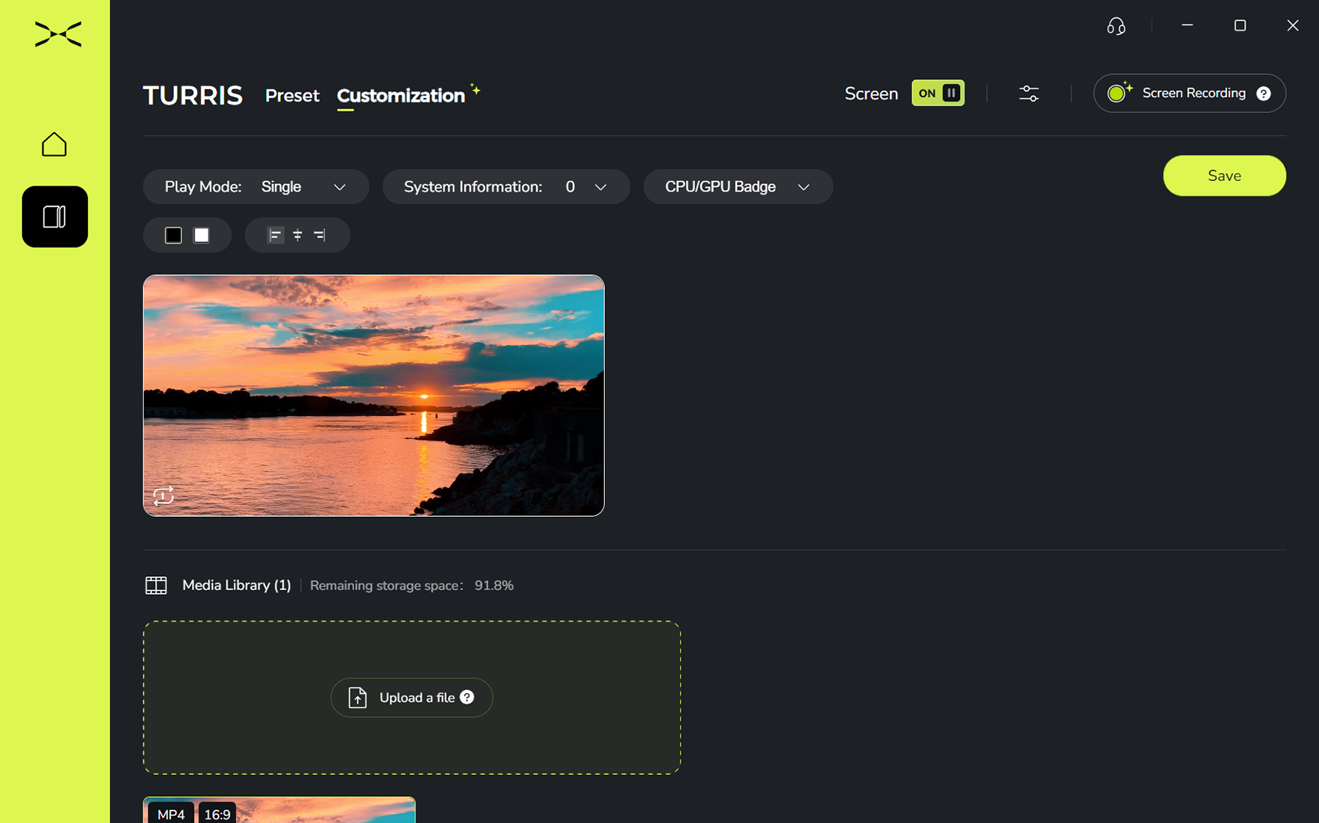The width and height of the screenshot is (1319, 823).
Task: Toggle the Screen ON switch
Action: point(937,93)
